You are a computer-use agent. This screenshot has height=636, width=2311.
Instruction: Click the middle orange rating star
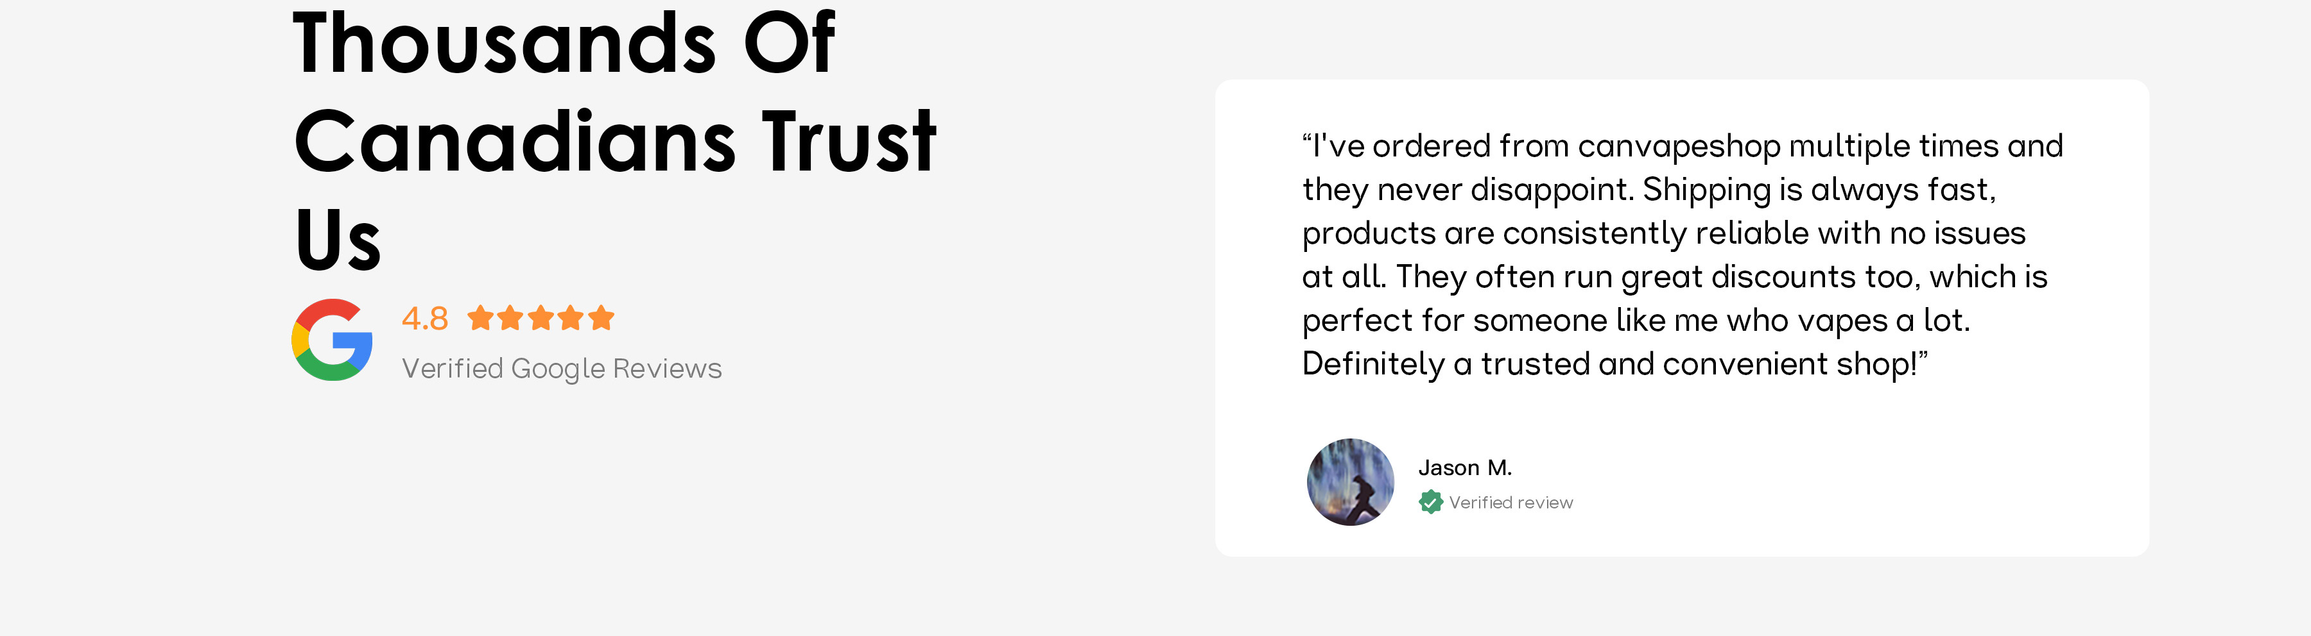pos(541,318)
